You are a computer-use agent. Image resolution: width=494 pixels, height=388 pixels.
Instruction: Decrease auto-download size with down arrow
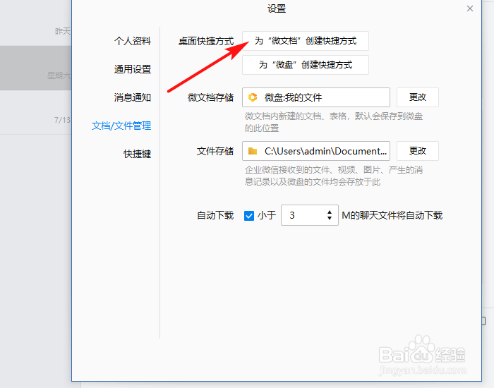click(330, 218)
